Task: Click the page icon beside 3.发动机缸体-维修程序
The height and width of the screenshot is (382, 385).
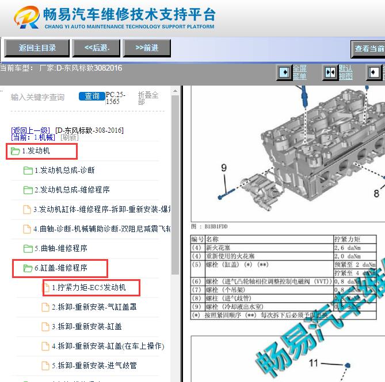Action: [x=27, y=210]
